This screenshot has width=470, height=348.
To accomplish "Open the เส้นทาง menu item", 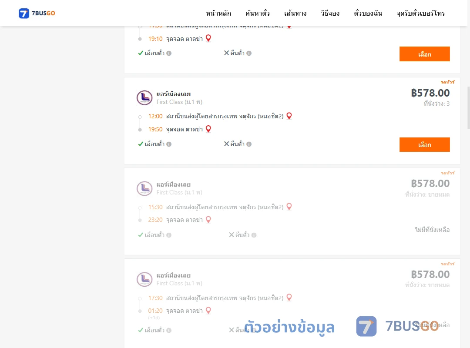I will coord(295,13).
